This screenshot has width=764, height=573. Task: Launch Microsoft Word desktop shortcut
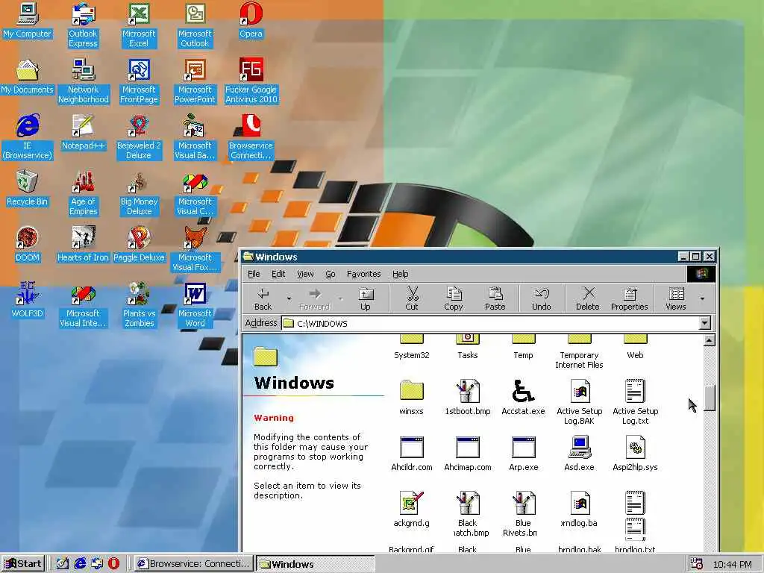point(195,305)
